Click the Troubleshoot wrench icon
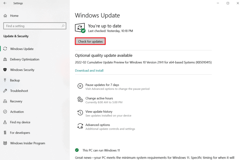Viewport: 241px width, 160px height. coord(5,91)
